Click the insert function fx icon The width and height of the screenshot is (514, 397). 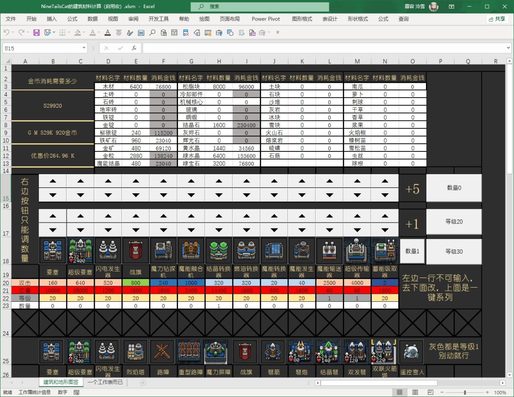pos(134,48)
